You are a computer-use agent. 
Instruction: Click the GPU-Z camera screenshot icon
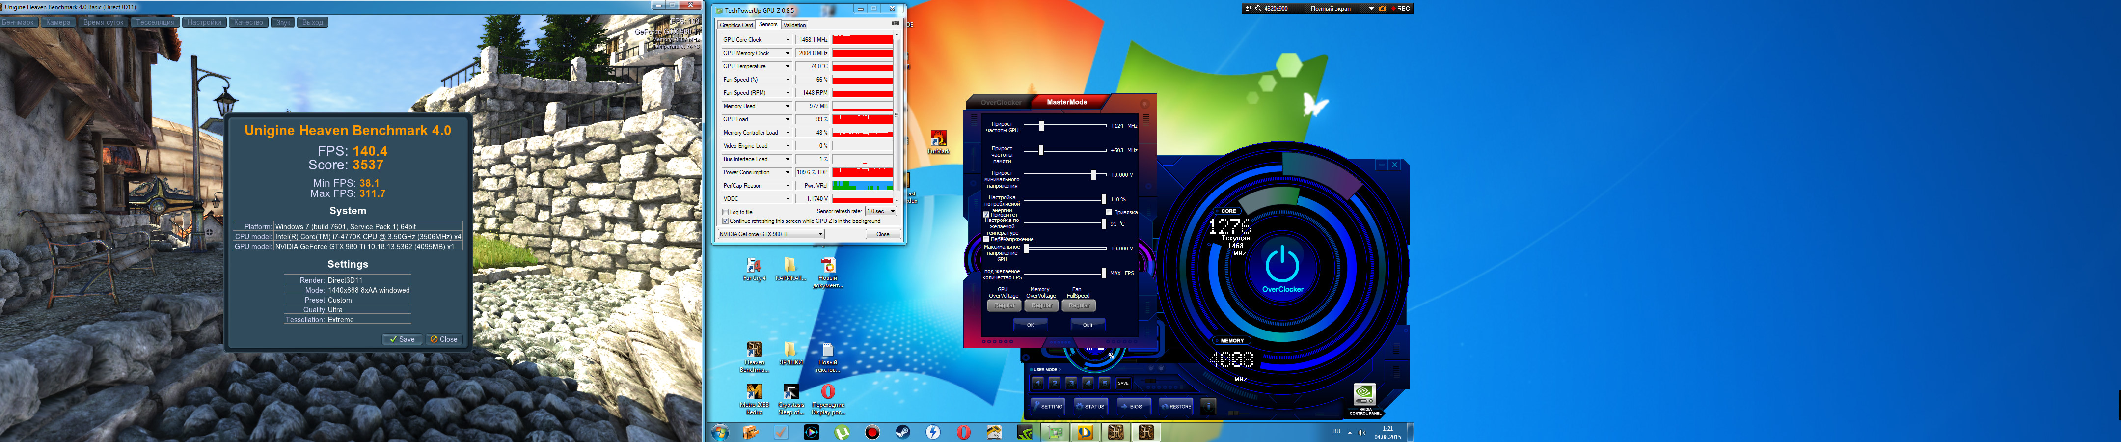coord(895,23)
